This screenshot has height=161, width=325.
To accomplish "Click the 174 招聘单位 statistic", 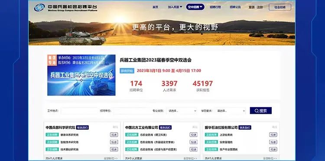I will click(136, 86).
